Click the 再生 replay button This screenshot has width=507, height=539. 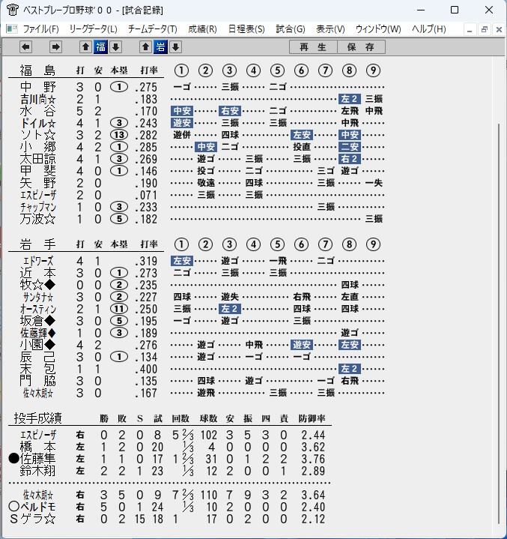[313, 46]
